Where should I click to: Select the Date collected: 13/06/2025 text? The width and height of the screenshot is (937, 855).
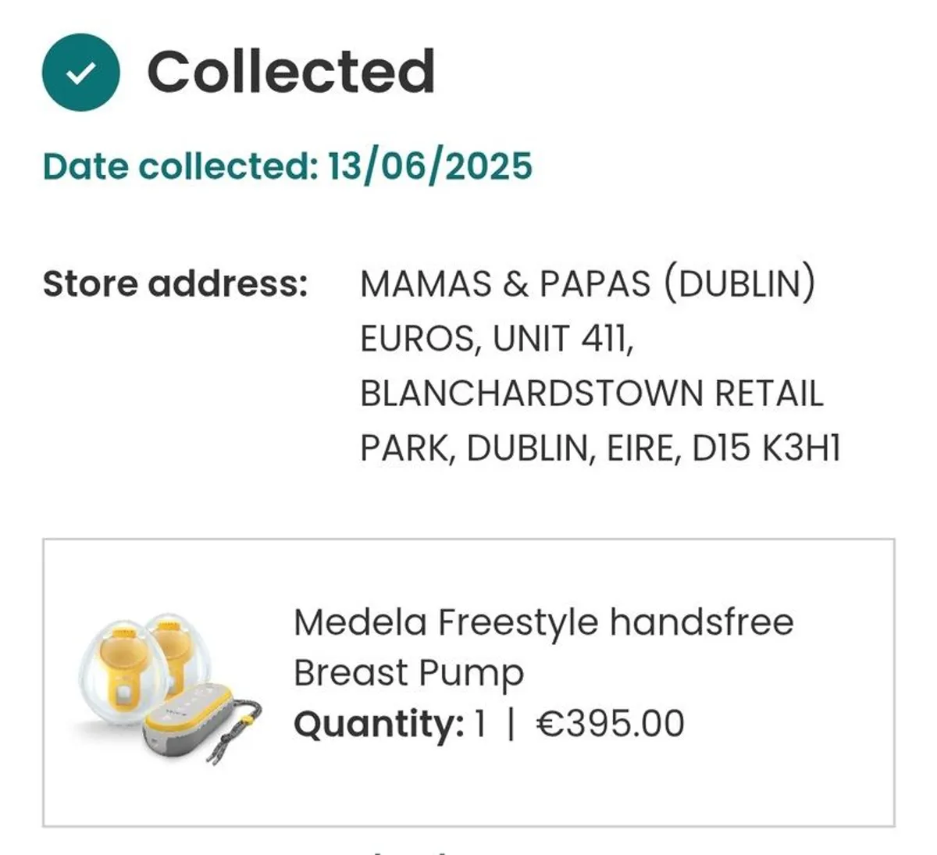[x=287, y=166]
